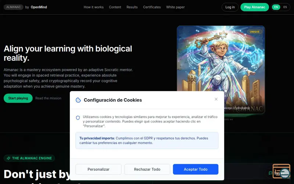The image size is (294, 184).
Task: Open the unique Almanac card artwork
Action: [221, 70]
